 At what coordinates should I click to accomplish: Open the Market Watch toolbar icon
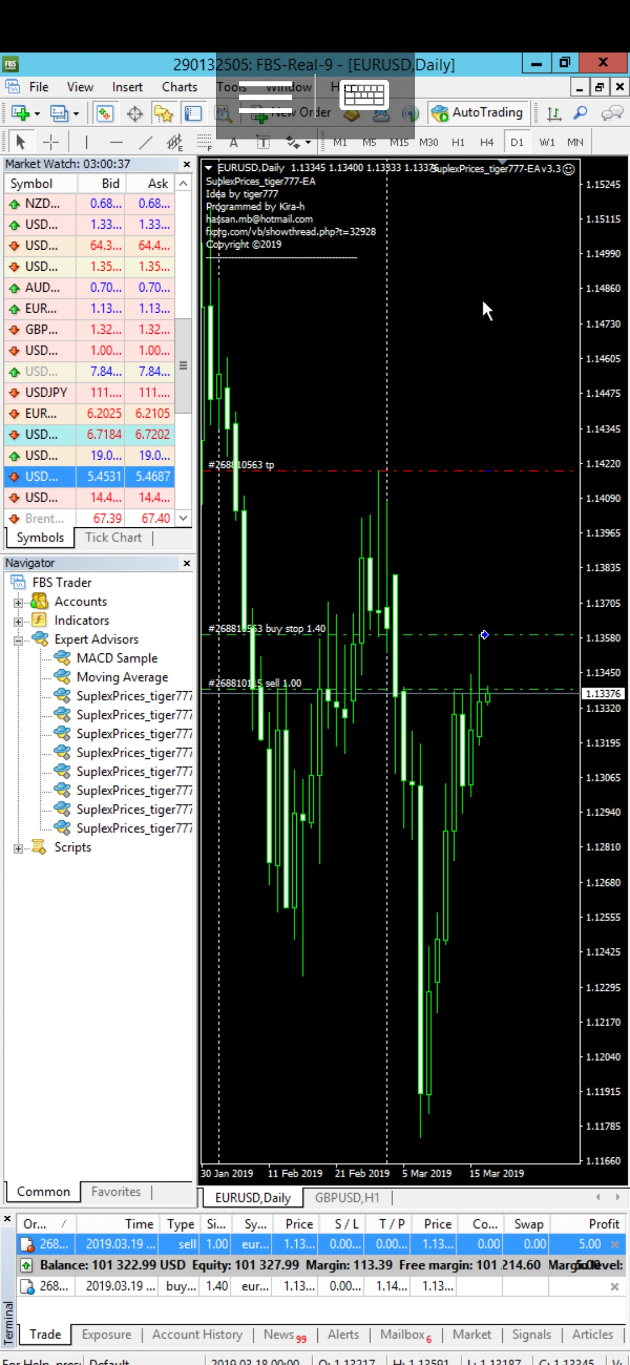tap(105, 113)
